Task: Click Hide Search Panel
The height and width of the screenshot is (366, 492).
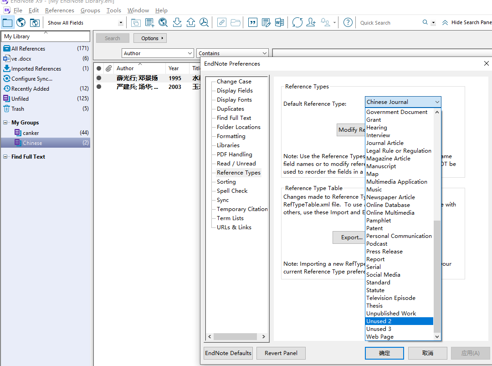Action: coord(467,23)
